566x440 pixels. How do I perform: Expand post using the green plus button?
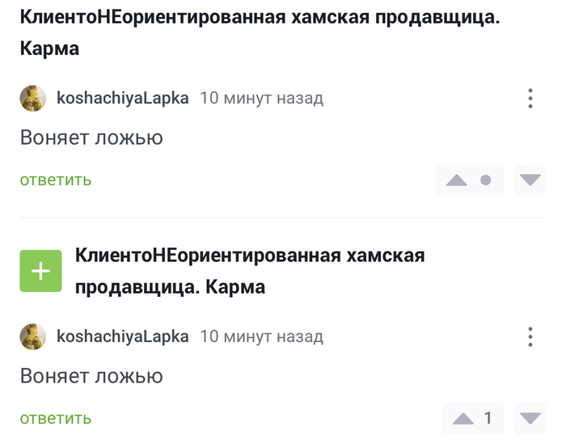[x=40, y=272]
